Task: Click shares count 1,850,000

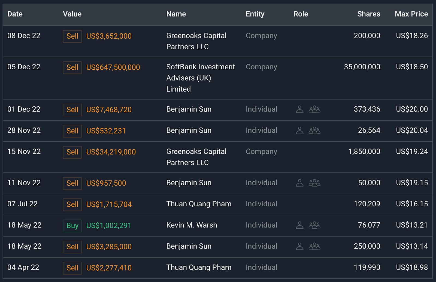Action: pyautogui.click(x=364, y=152)
